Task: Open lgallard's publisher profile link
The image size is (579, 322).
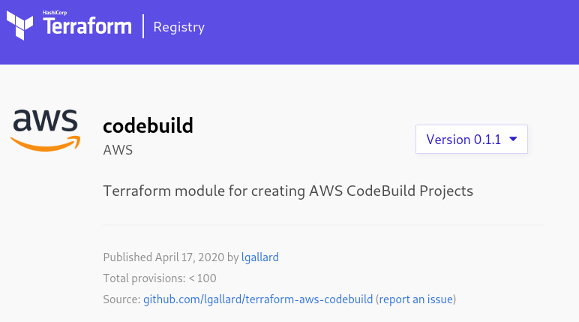Action: point(260,257)
